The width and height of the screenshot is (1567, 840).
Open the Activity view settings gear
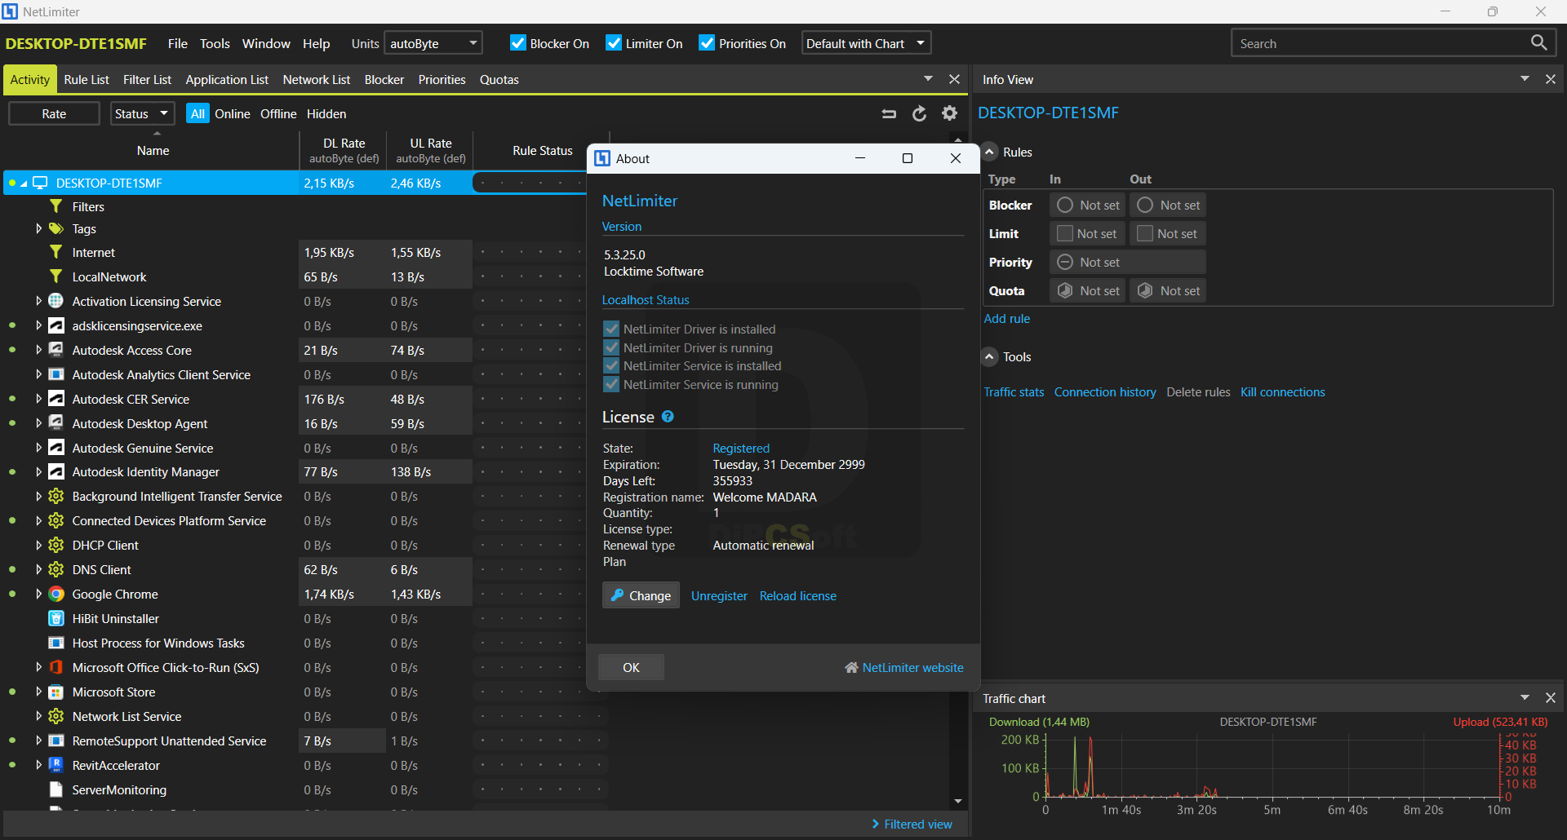click(x=949, y=113)
